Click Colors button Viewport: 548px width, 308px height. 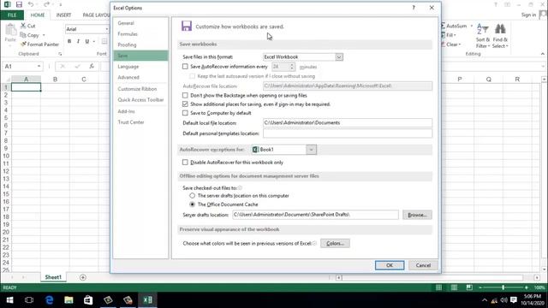pyautogui.click(x=335, y=243)
